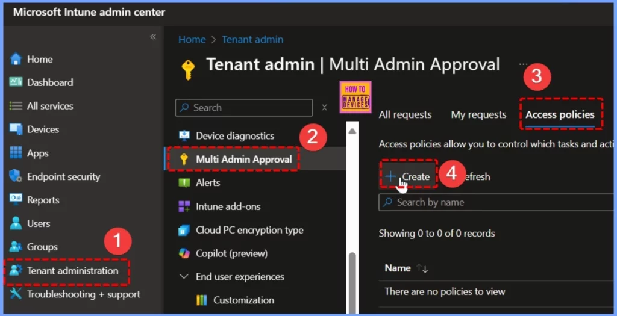
Task: Click the Home house icon in sidebar
Action: coord(16,60)
